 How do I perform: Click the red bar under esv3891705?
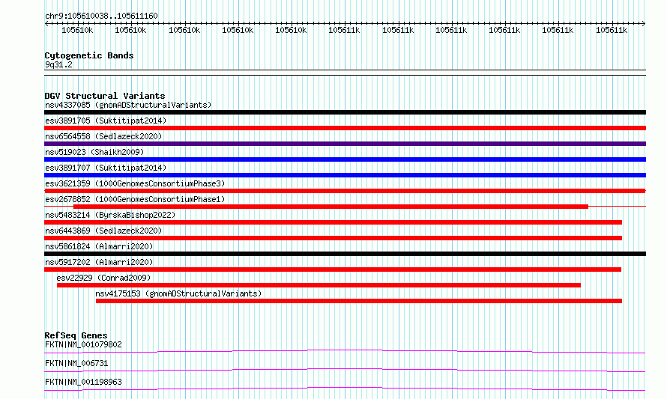click(x=345, y=128)
